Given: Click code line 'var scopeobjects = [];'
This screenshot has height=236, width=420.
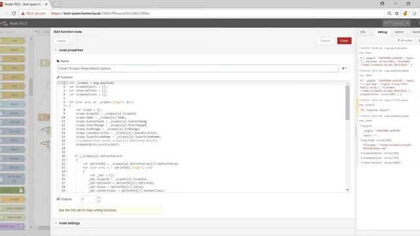Looking at the screenshot, I should pos(88,87).
